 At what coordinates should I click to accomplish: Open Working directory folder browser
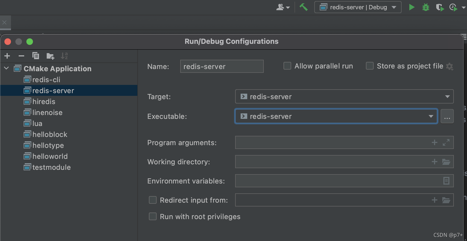[446, 162]
